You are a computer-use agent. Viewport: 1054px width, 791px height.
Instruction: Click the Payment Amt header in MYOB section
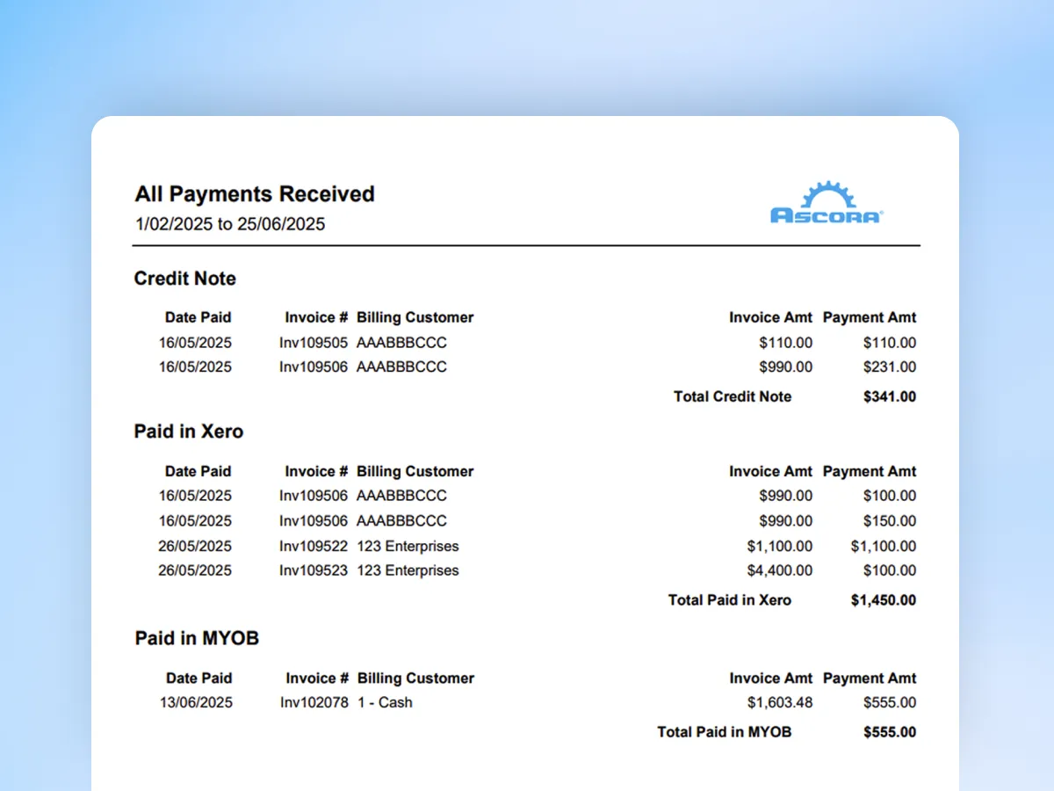click(x=870, y=678)
